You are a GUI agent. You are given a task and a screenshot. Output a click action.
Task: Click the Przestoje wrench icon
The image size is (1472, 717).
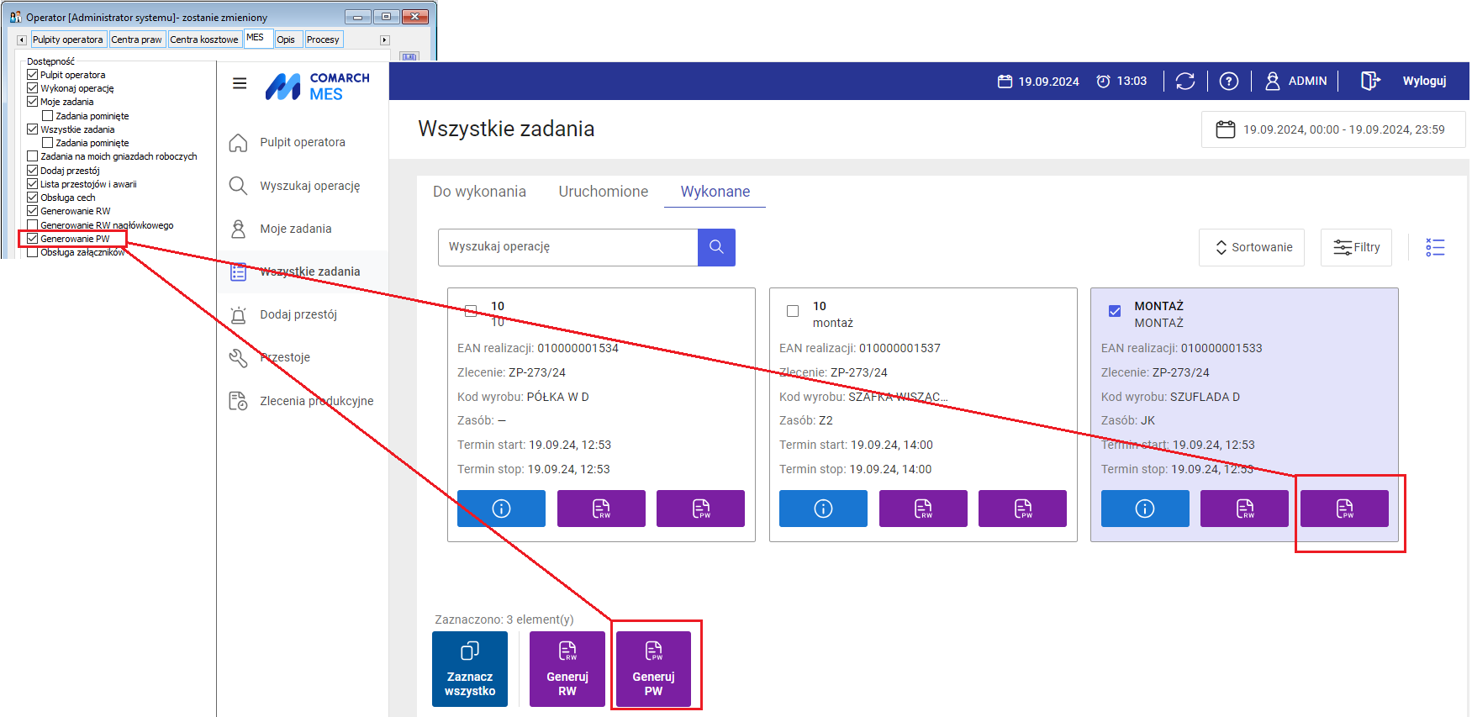(239, 358)
